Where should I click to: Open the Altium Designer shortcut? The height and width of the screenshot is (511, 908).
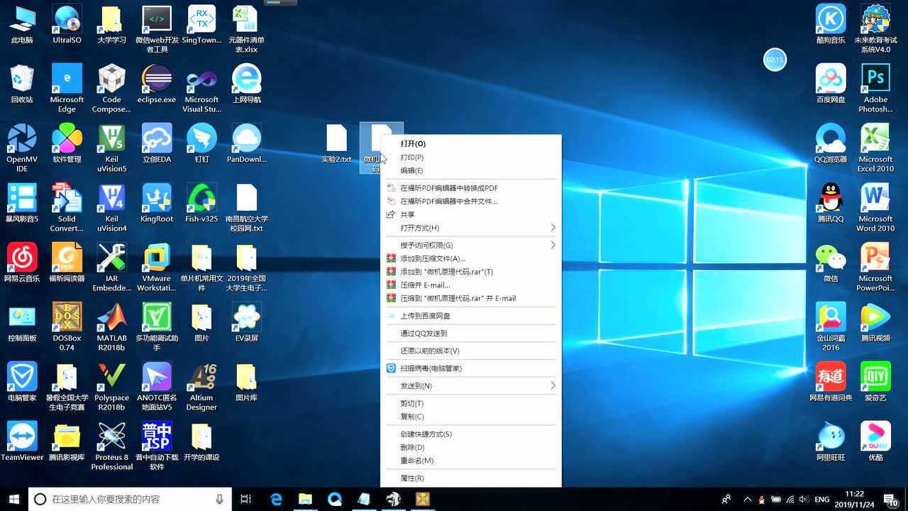[201, 377]
